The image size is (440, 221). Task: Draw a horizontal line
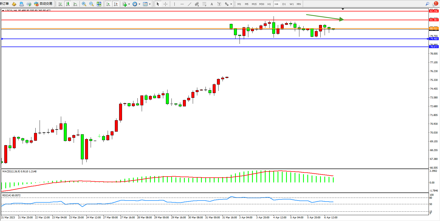182,4
